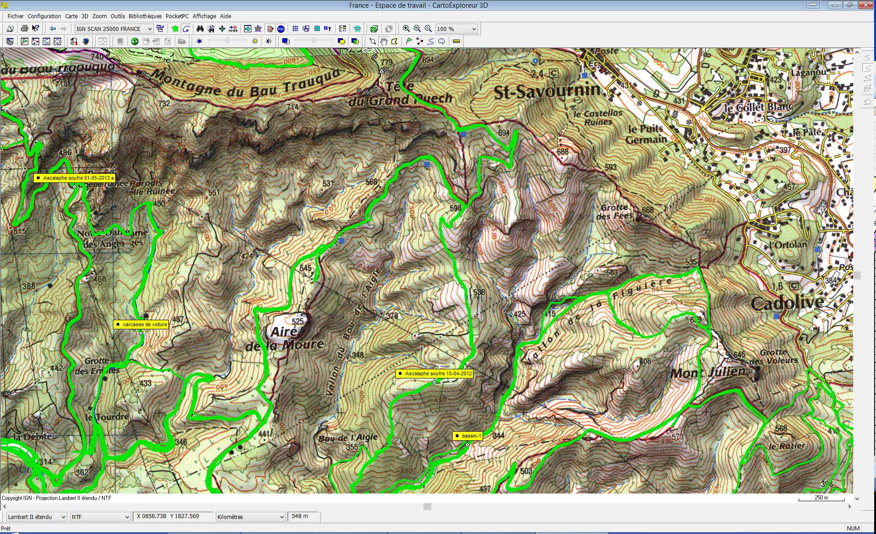Open the NTF datum dropdown
876x534 pixels.
(100, 517)
